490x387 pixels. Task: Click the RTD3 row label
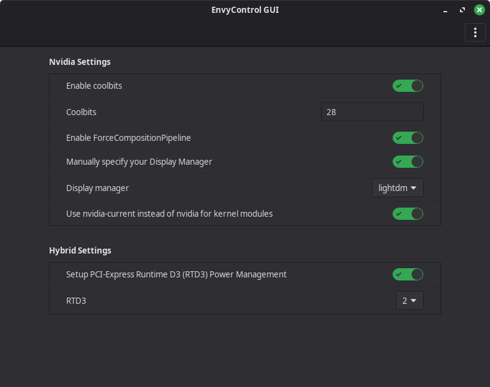pyautogui.click(x=76, y=301)
